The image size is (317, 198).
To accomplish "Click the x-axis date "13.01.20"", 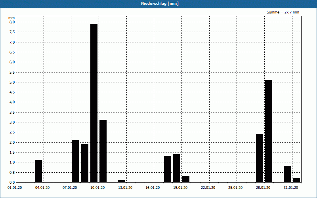I will [125, 188].
